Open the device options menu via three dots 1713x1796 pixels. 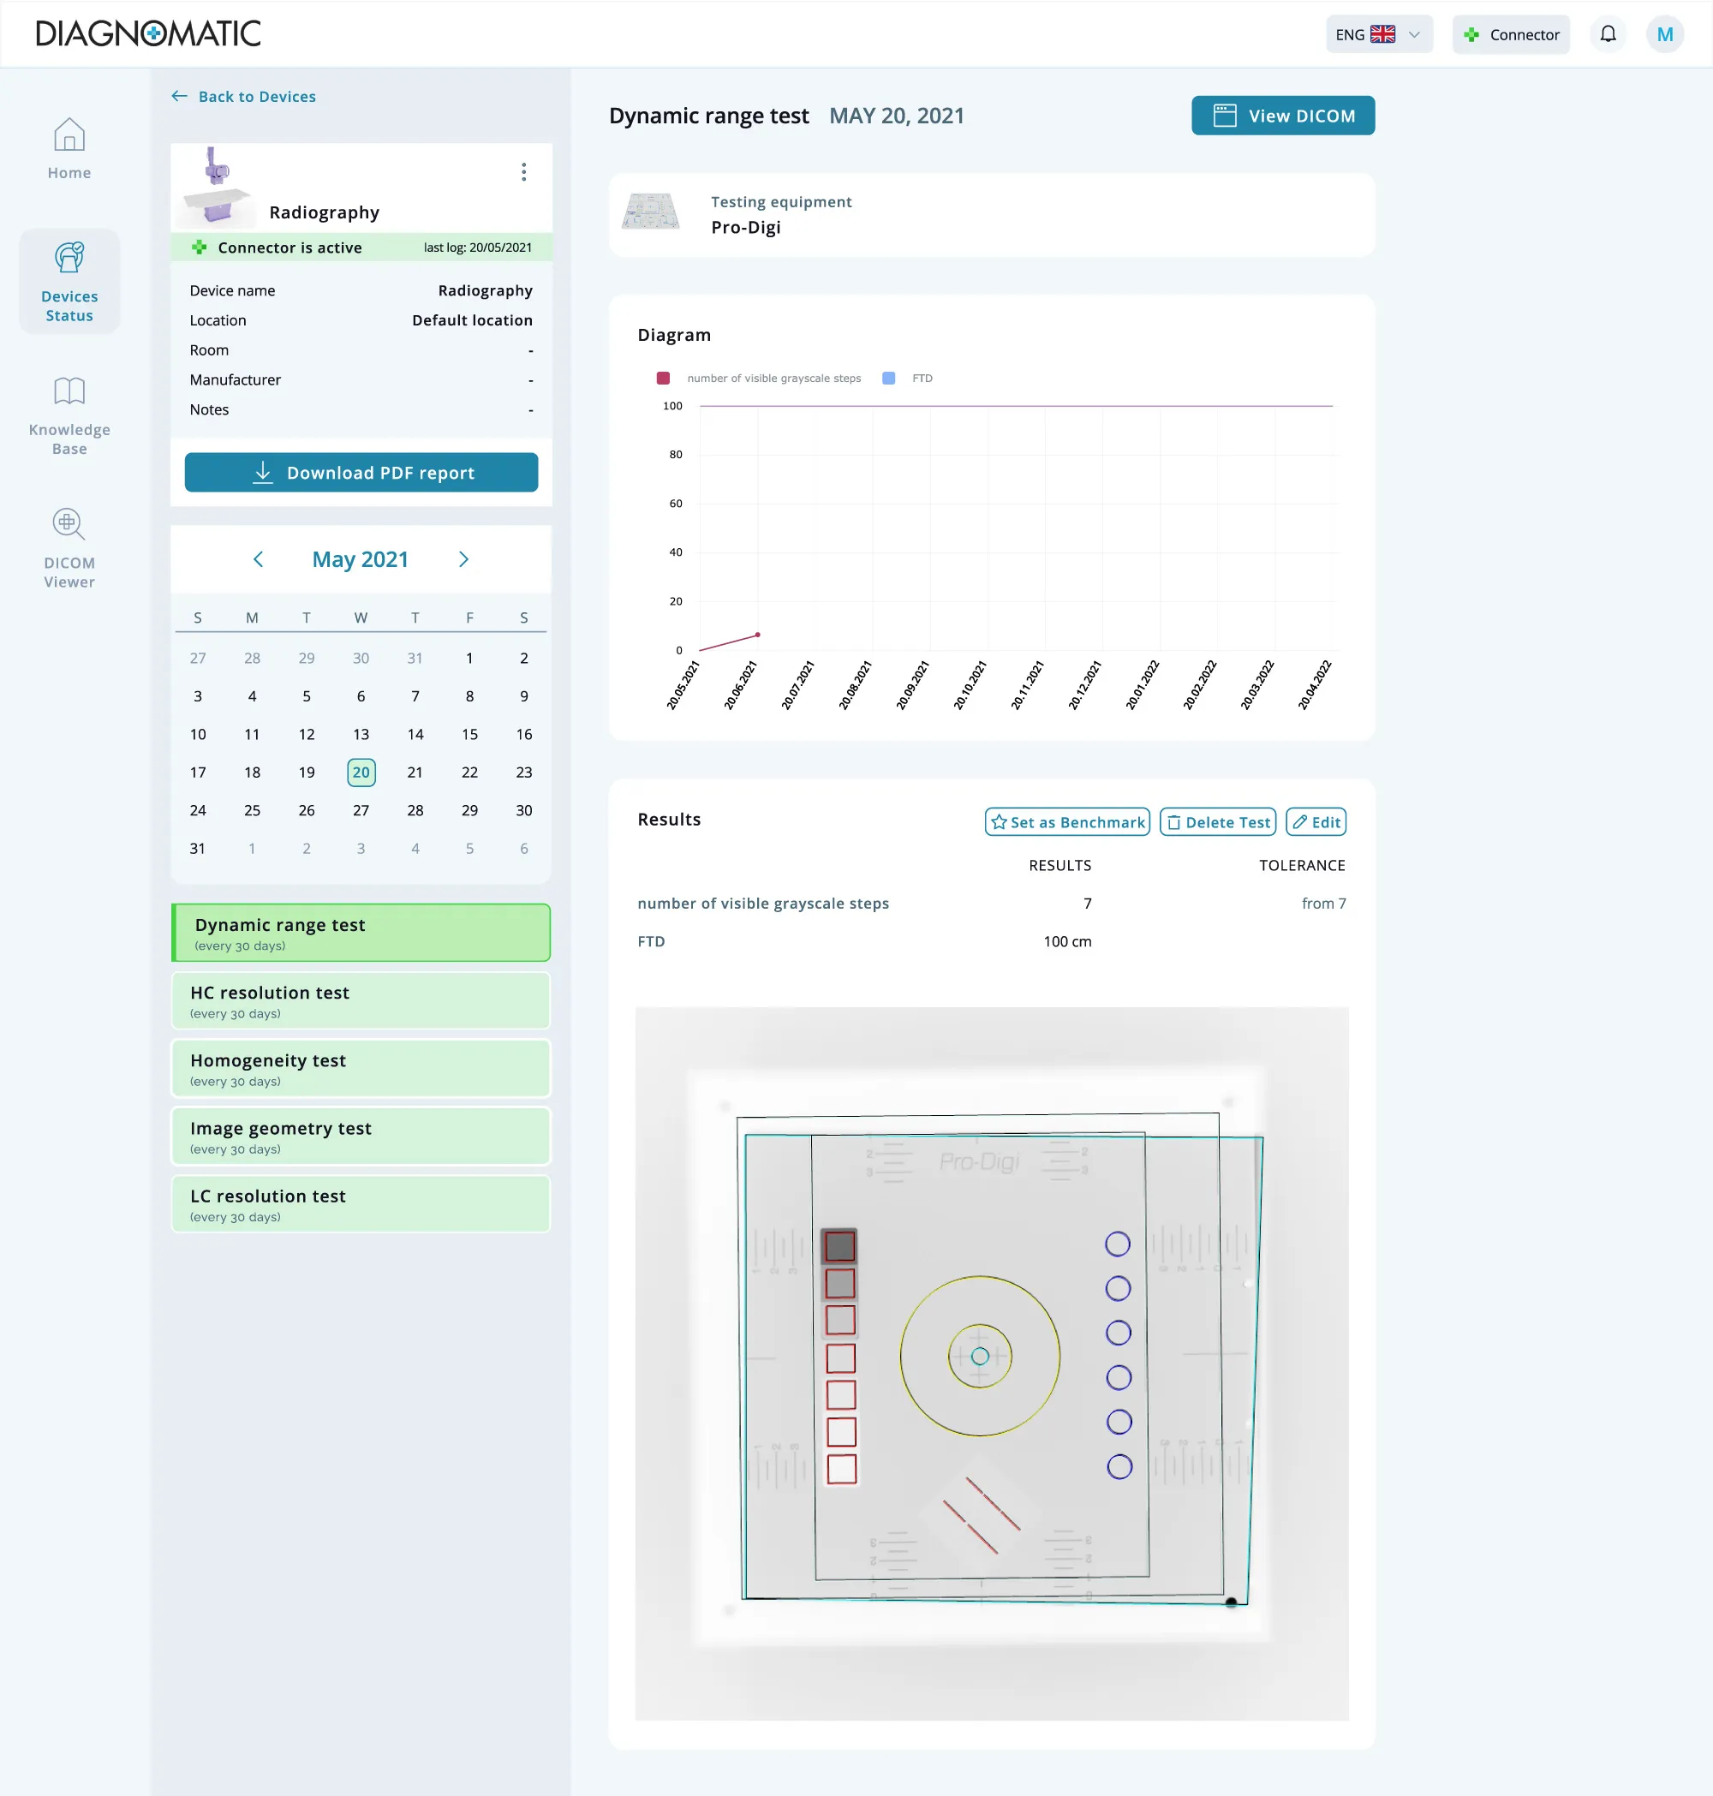(x=523, y=170)
